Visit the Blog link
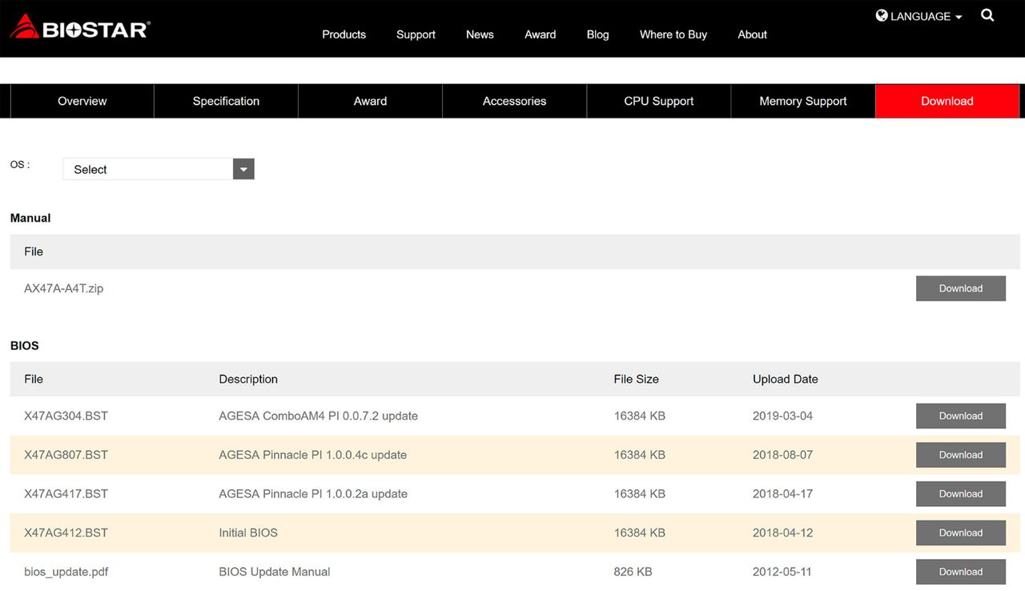 [597, 34]
